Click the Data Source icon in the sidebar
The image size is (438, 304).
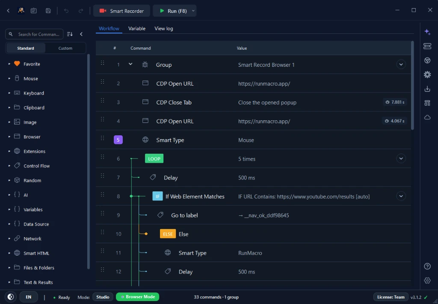click(x=17, y=224)
